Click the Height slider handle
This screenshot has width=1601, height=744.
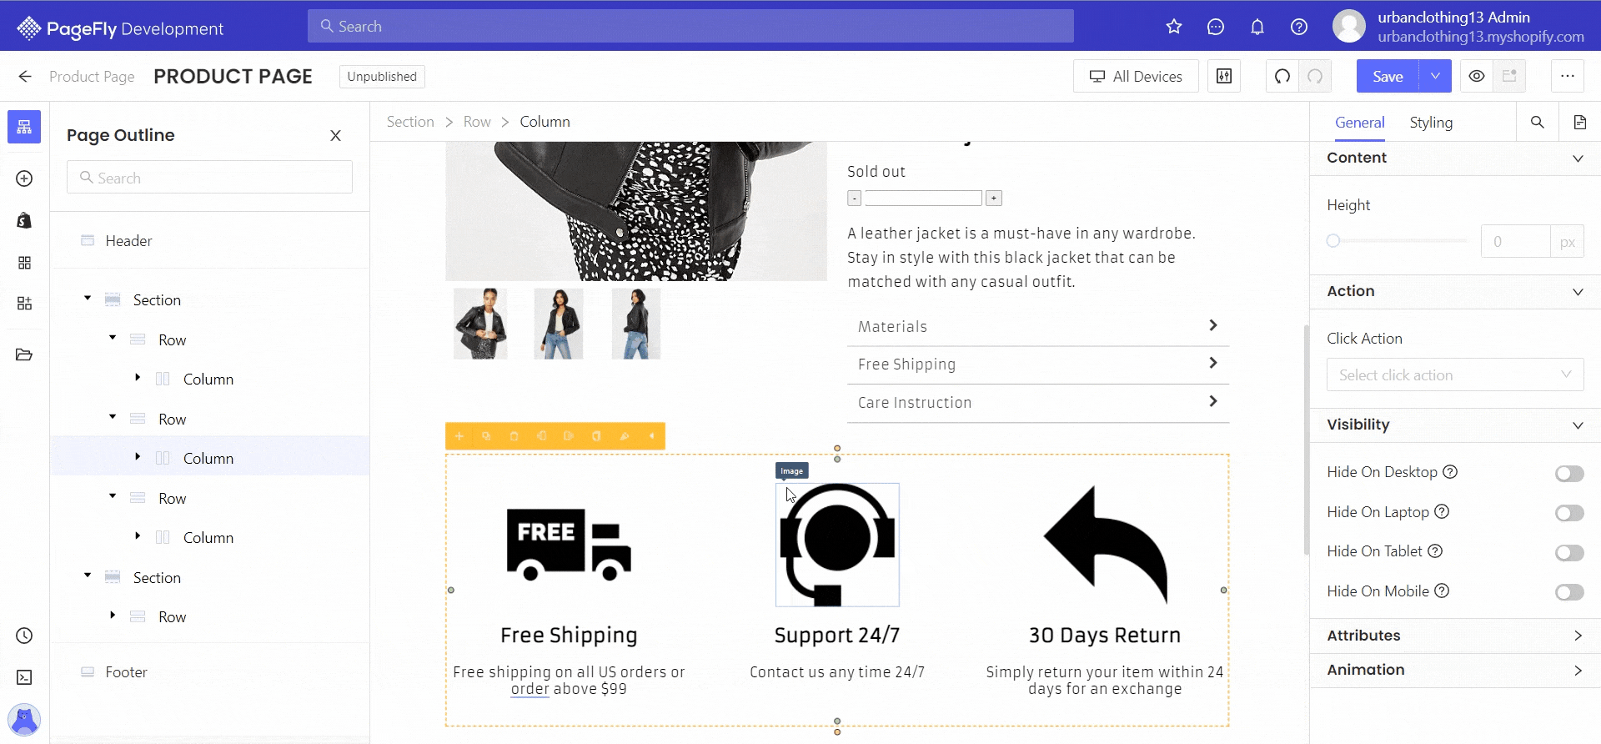[1333, 241]
